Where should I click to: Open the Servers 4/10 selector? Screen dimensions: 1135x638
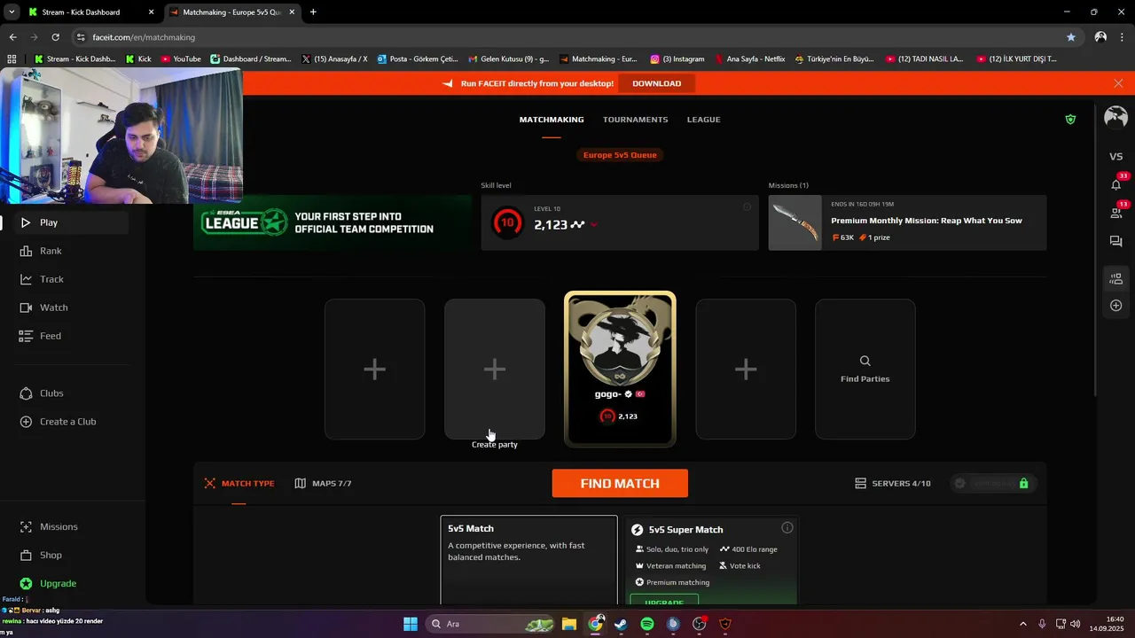click(x=893, y=484)
